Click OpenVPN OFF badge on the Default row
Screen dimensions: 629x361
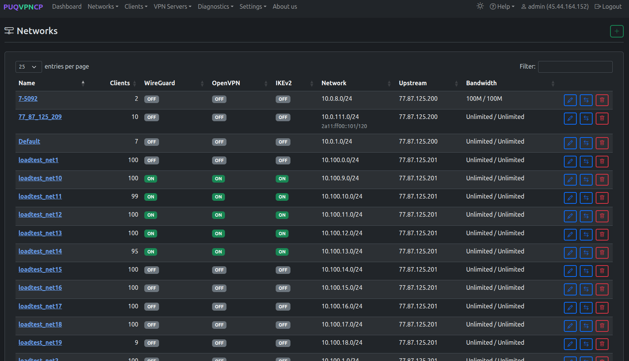[x=219, y=142]
